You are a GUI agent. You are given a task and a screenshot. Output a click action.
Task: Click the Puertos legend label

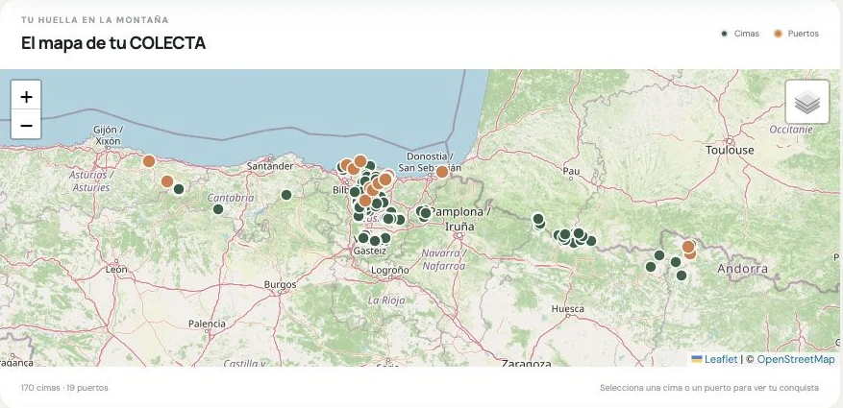click(x=804, y=34)
